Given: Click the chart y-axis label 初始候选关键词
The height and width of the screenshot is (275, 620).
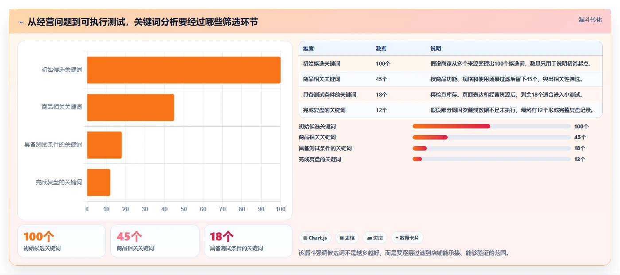Looking at the screenshot, I should tap(62, 70).
